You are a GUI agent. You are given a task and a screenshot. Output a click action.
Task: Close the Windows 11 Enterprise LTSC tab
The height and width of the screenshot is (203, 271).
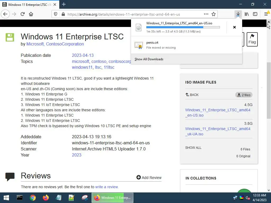[x=55, y=5]
